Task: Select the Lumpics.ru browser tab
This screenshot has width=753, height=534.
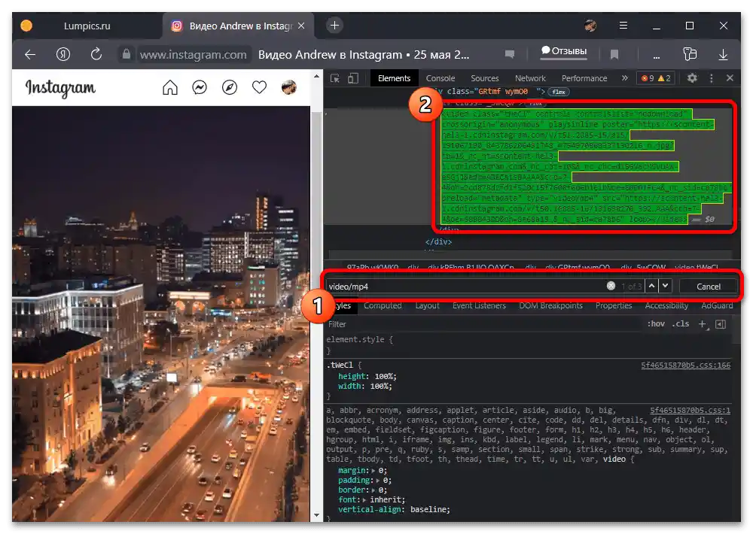Action: [87, 26]
